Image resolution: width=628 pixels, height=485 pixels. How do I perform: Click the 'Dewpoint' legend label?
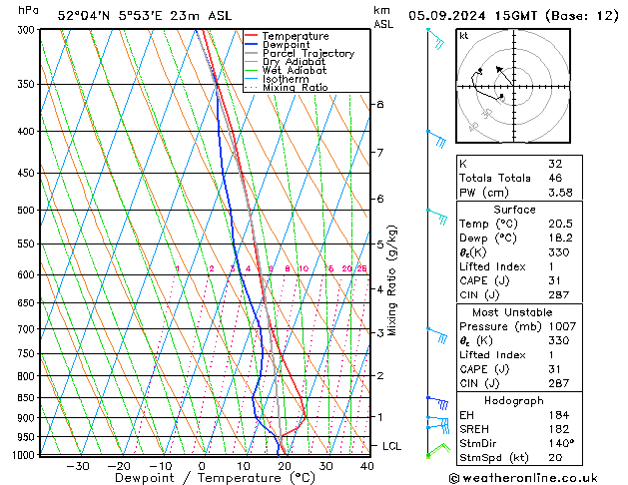(x=286, y=45)
